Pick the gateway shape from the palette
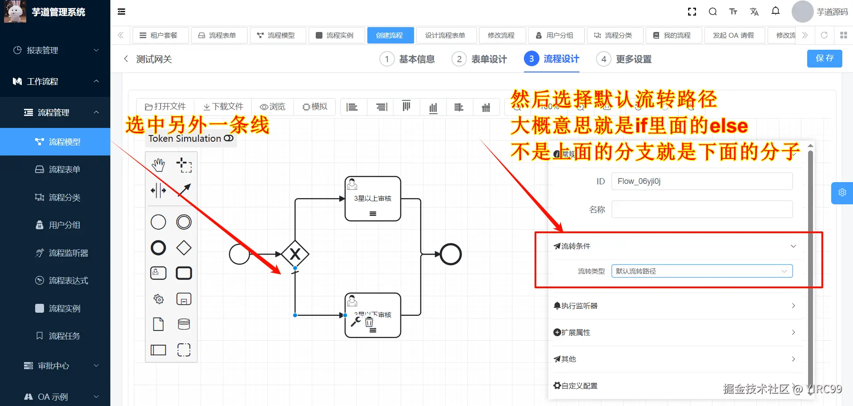The image size is (853, 406). (184, 248)
